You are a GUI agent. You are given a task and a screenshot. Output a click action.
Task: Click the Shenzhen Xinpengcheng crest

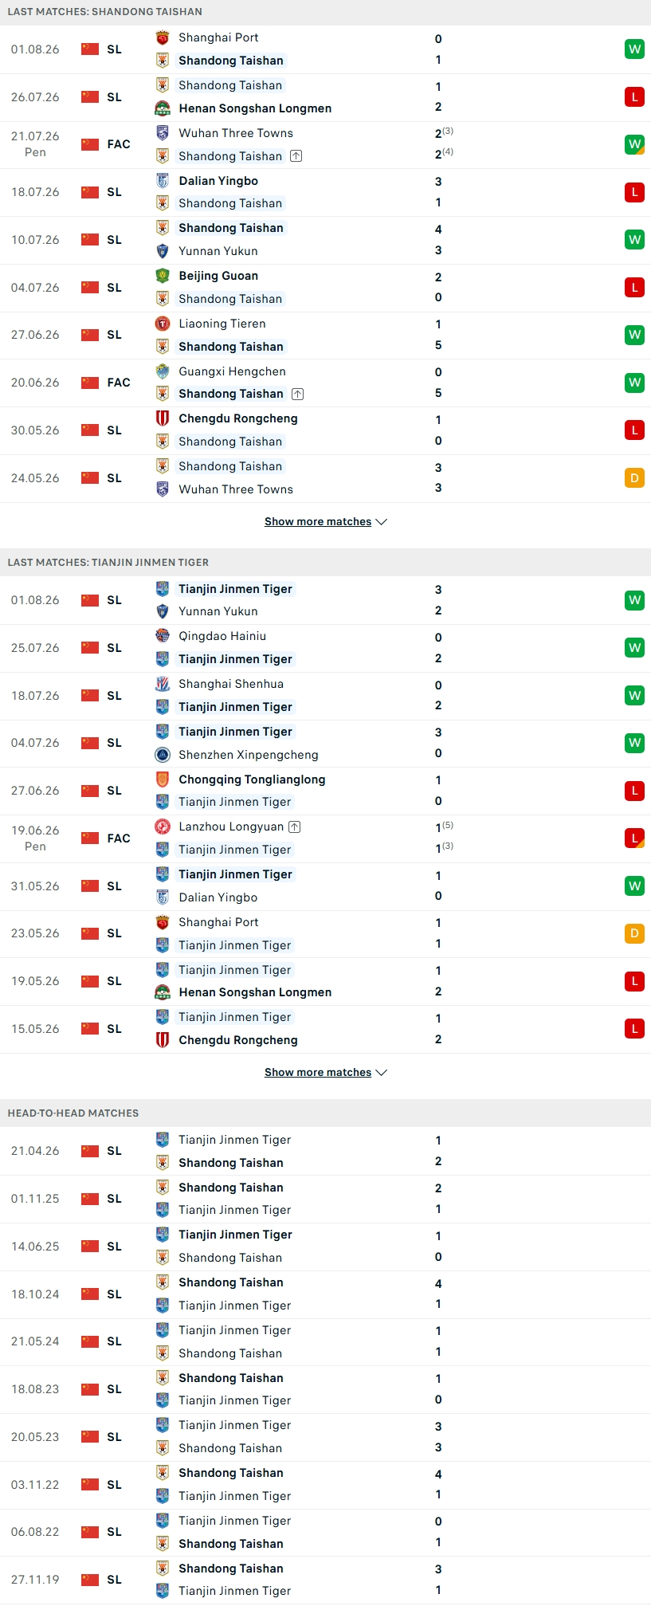pos(163,755)
